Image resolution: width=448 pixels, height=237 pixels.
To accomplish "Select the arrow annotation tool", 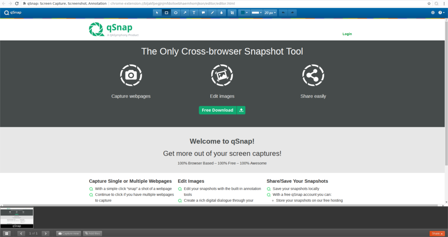I will [x=185, y=12].
